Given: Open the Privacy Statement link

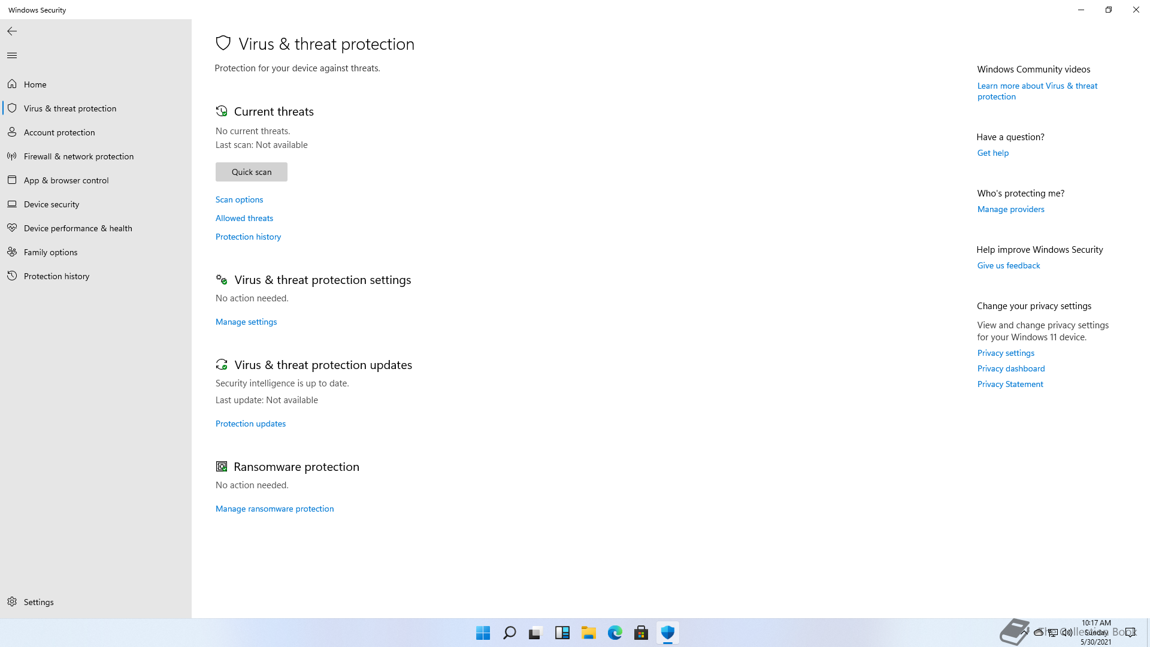Looking at the screenshot, I should coord(1010,384).
